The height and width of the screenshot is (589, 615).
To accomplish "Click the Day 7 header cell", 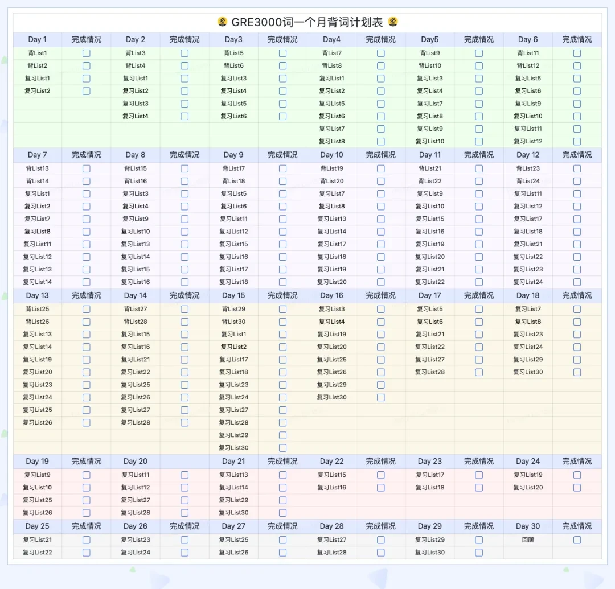I will [x=37, y=155].
